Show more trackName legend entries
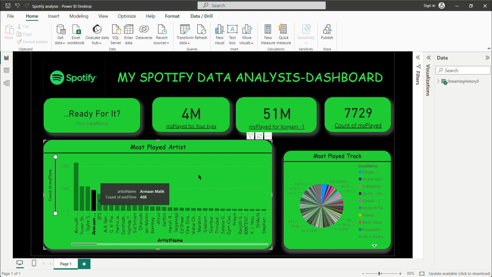 coord(374,246)
